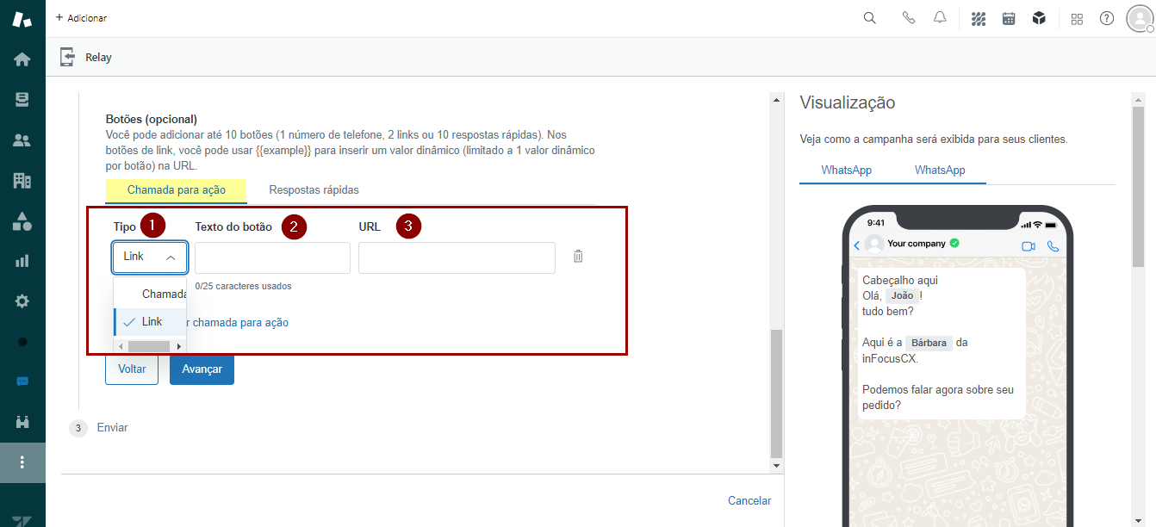
Task: Open the help question mark icon
Action: [x=1107, y=18]
